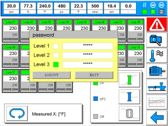
Task: Open the Loop 03 header
Action: (x=46, y=22)
